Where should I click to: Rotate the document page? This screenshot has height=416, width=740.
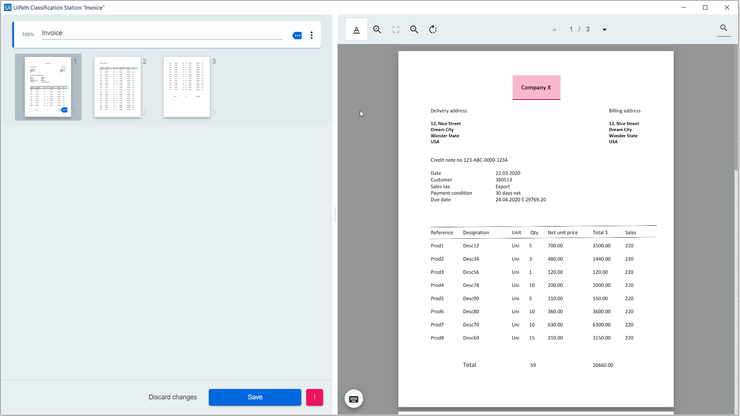pos(433,30)
